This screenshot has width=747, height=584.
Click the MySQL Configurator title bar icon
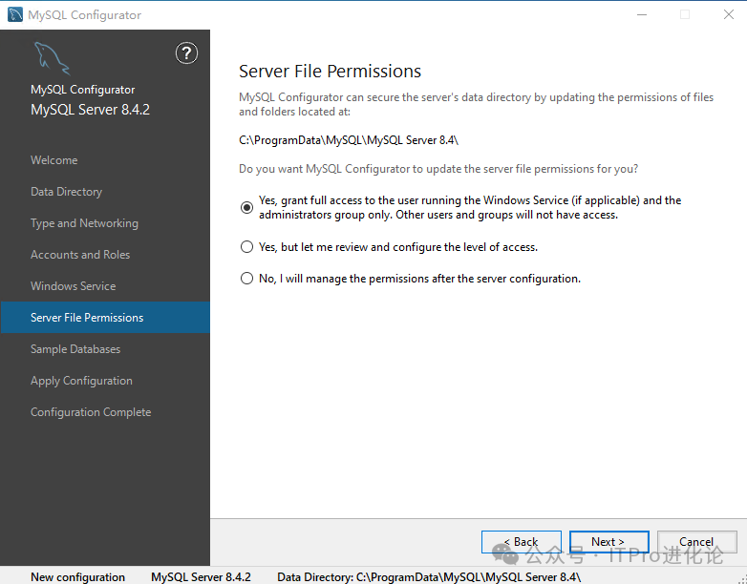[x=14, y=14]
